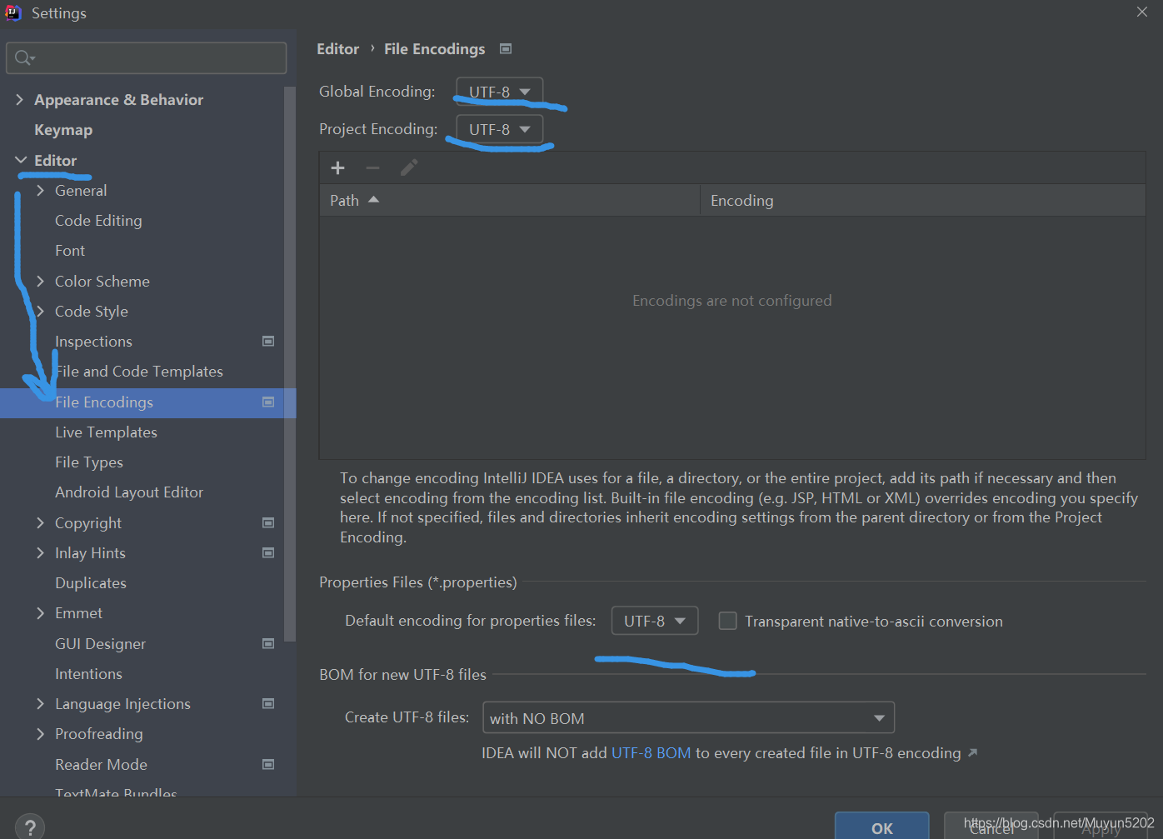Expand the General node

point(40,190)
